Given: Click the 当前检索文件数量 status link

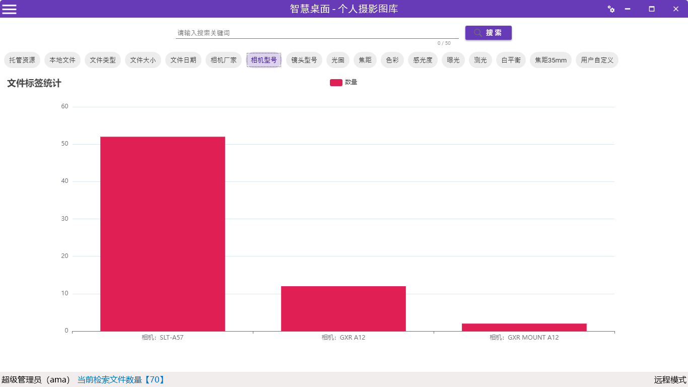Looking at the screenshot, I should (x=121, y=379).
